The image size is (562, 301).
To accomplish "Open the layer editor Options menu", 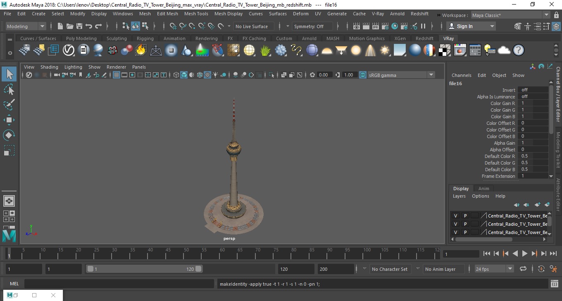I will point(480,196).
